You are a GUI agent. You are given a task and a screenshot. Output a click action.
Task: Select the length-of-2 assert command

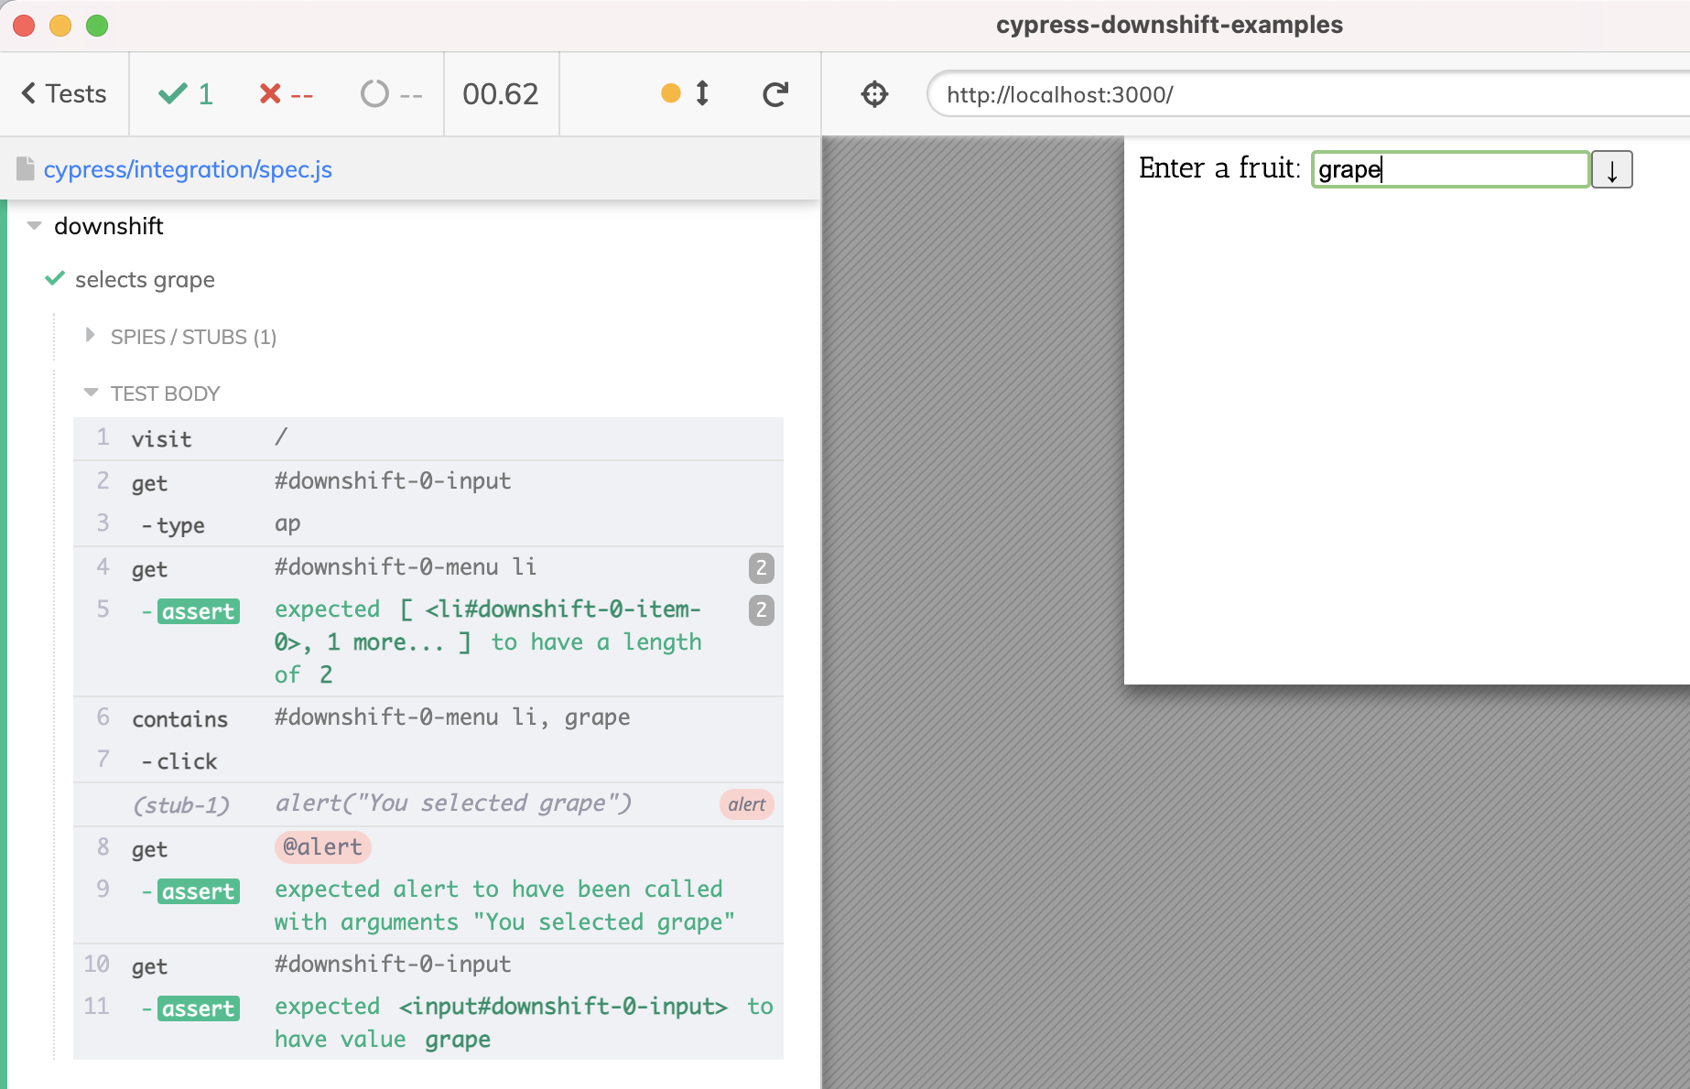tap(428, 642)
